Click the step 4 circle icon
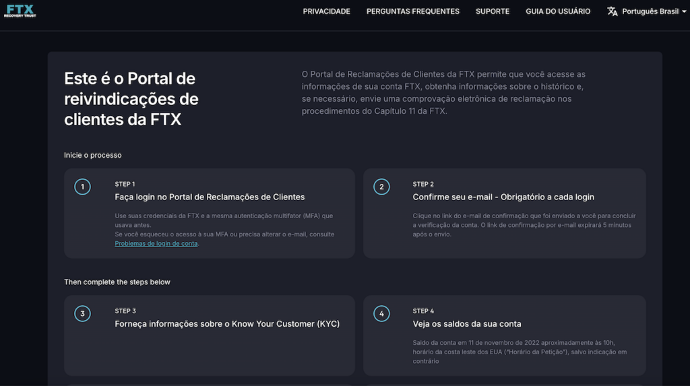The height and width of the screenshot is (386, 690). [381, 313]
